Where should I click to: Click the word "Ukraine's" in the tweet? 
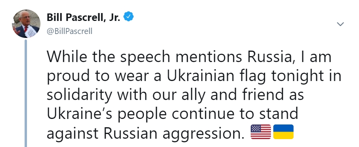79,113
